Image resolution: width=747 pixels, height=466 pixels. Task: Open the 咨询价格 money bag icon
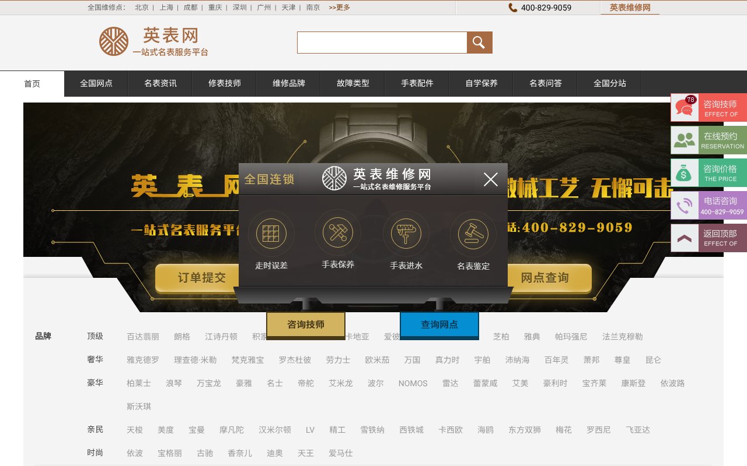coord(683,172)
